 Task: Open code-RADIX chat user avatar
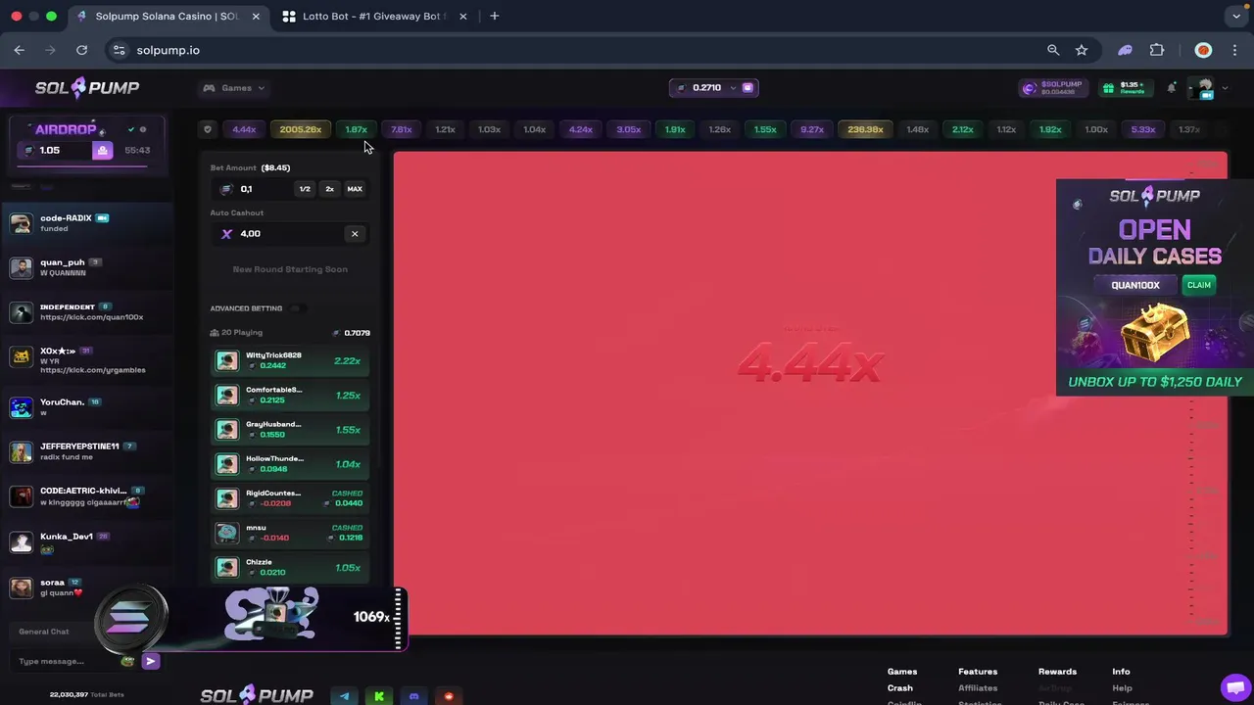point(21,223)
